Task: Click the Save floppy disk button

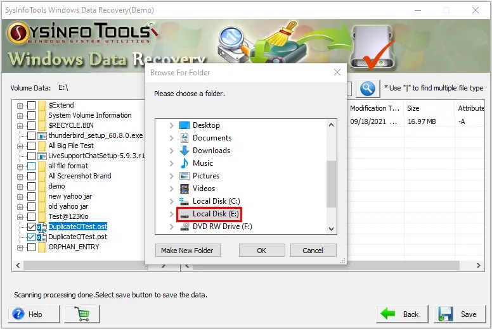Action: (x=460, y=314)
